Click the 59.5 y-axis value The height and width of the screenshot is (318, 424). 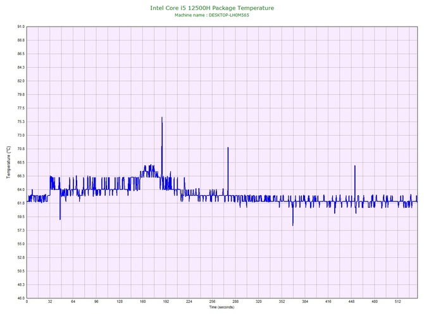(21, 217)
